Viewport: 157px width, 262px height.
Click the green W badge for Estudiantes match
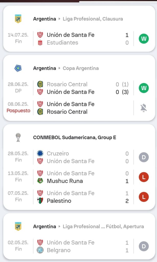144,39
